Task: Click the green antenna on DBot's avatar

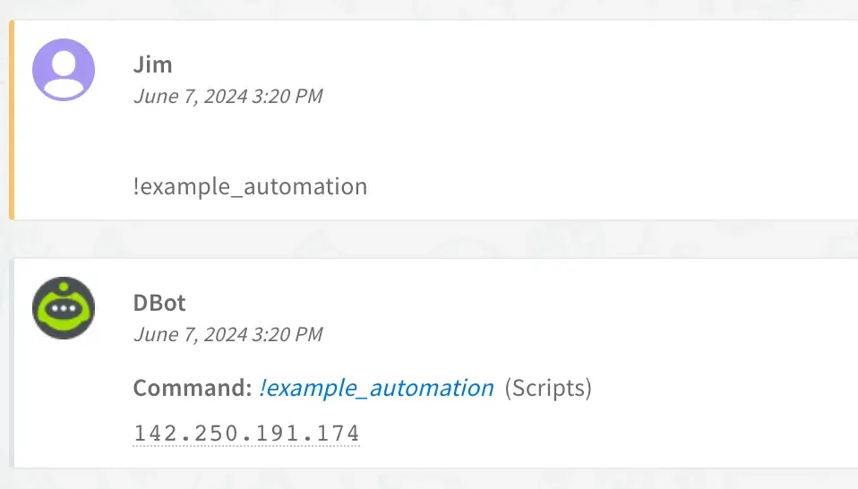Action: [64, 287]
